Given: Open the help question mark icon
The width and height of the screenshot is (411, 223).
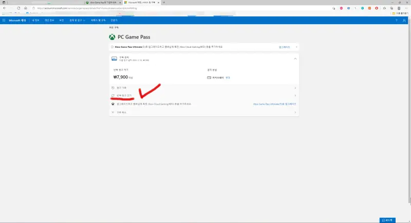Looking at the screenshot, I should click(x=396, y=21).
